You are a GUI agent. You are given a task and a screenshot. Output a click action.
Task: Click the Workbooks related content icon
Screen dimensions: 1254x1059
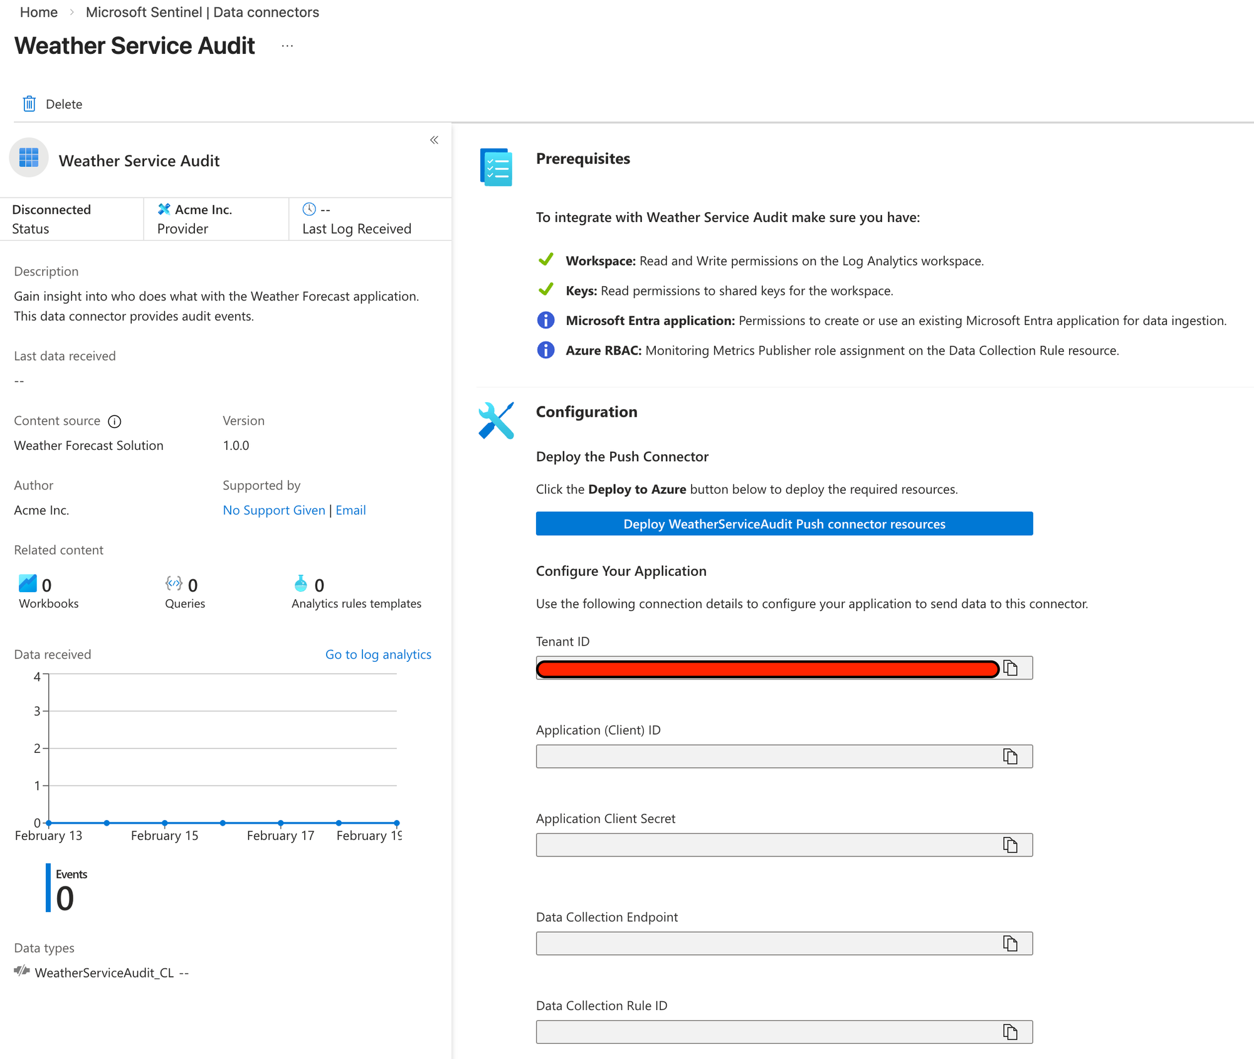click(x=28, y=584)
